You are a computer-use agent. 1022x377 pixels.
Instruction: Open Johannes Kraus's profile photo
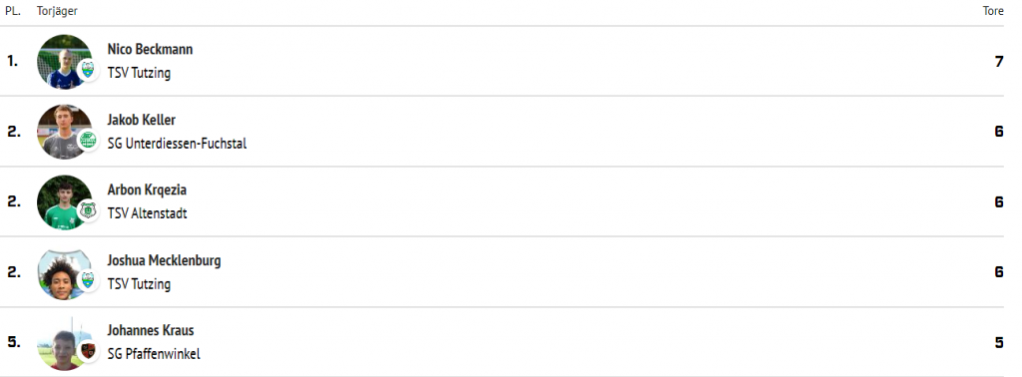point(64,342)
